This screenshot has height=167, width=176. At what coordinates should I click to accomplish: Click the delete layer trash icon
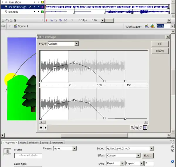tap(15, 20)
